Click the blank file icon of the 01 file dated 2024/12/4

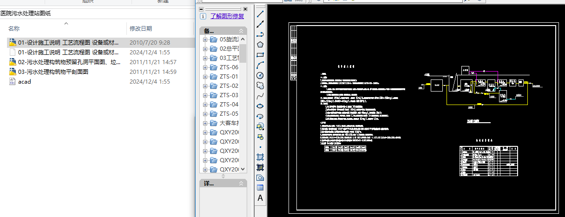coord(13,52)
